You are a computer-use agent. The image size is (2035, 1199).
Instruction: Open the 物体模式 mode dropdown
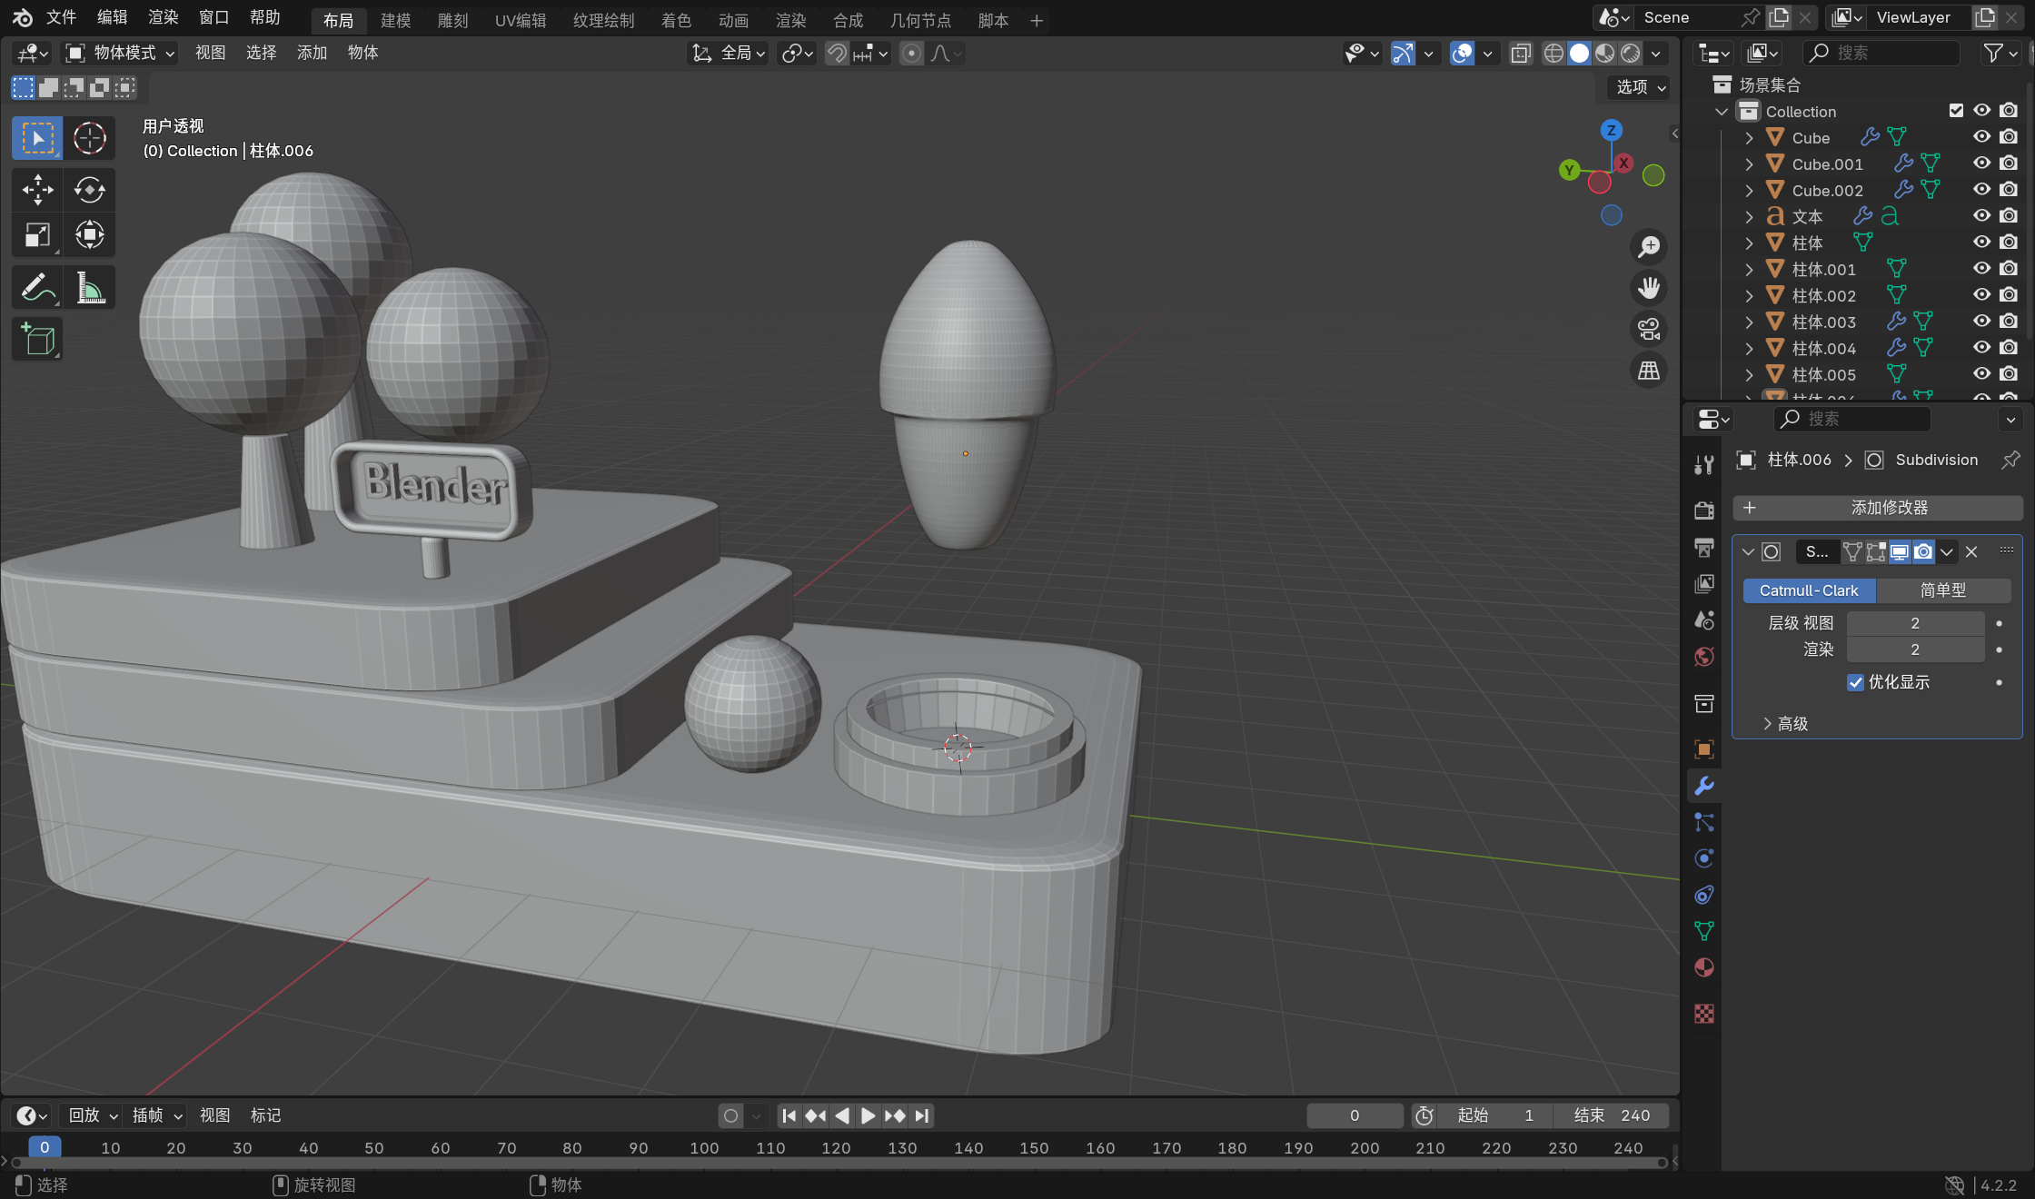tap(121, 53)
